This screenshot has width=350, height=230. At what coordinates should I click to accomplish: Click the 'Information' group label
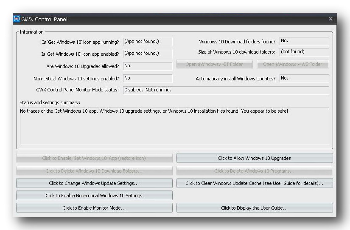(31, 32)
